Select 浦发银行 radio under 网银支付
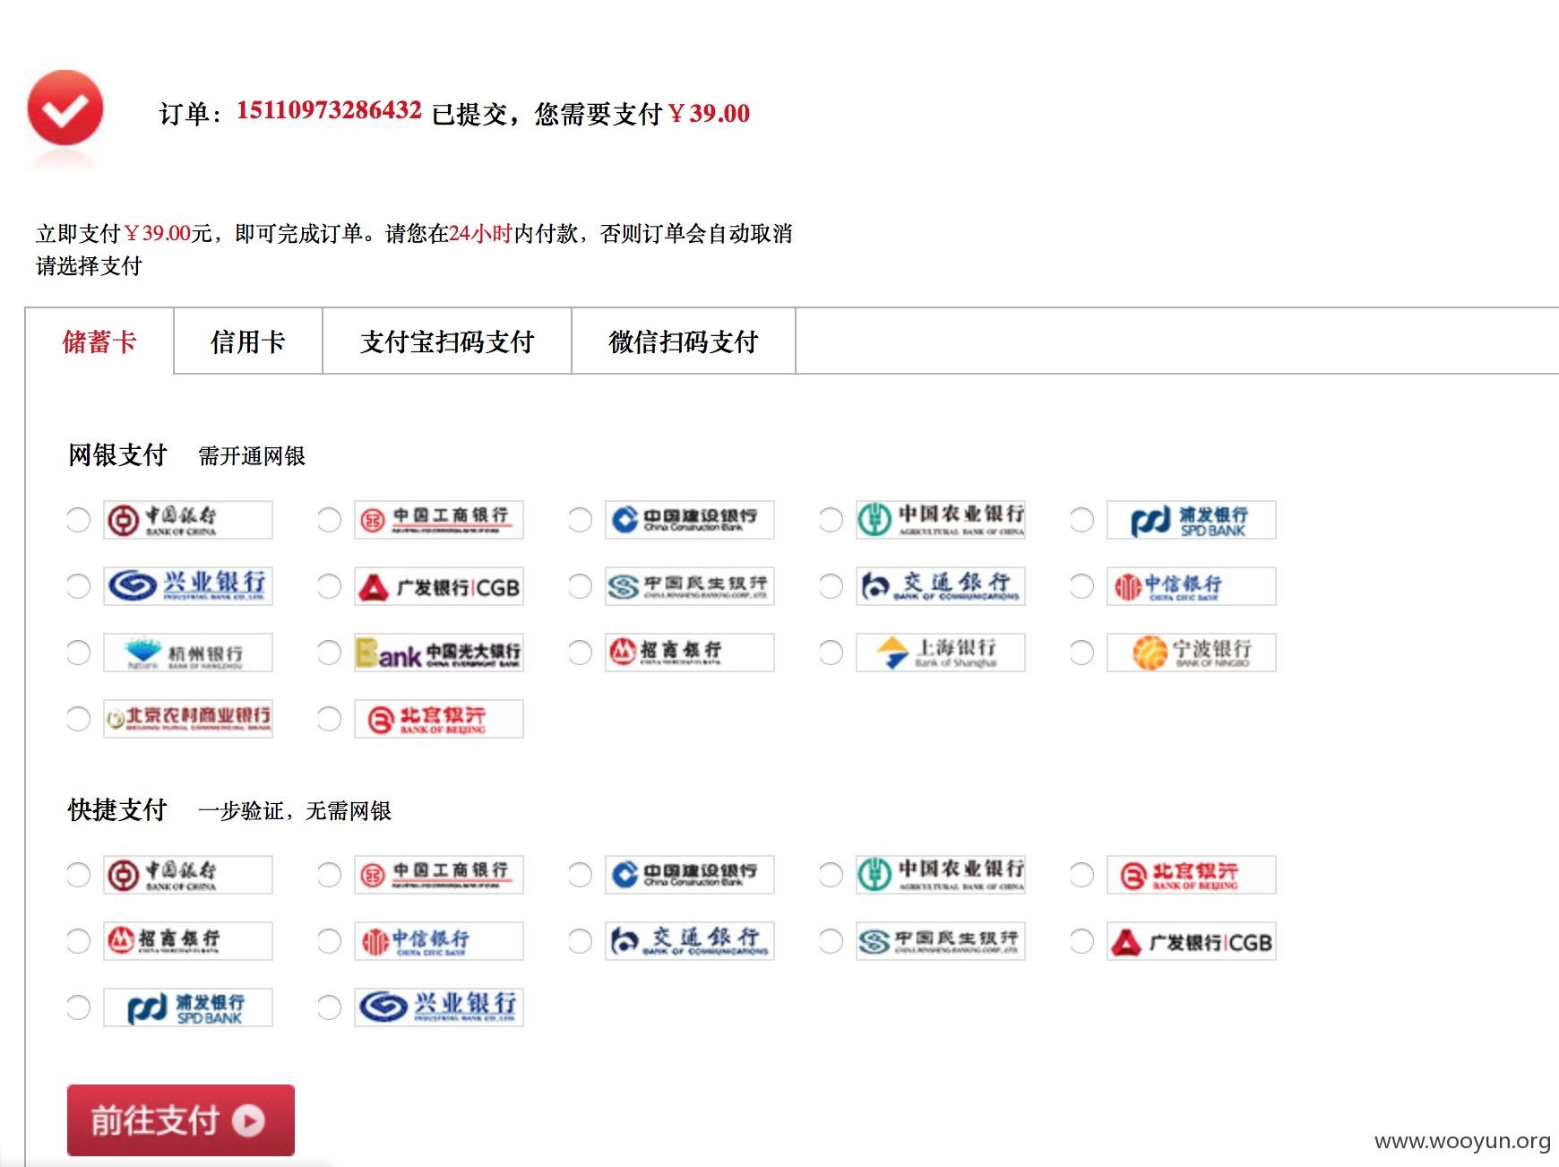This screenshot has width=1559, height=1167. (x=1082, y=520)
